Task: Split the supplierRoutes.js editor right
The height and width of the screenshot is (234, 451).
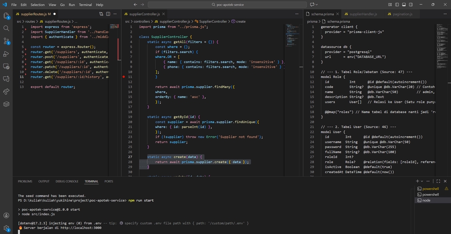Action: (108, 14)
